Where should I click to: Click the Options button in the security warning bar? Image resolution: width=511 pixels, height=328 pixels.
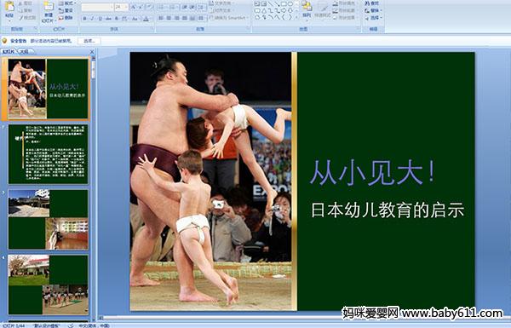tap(89, 41)
